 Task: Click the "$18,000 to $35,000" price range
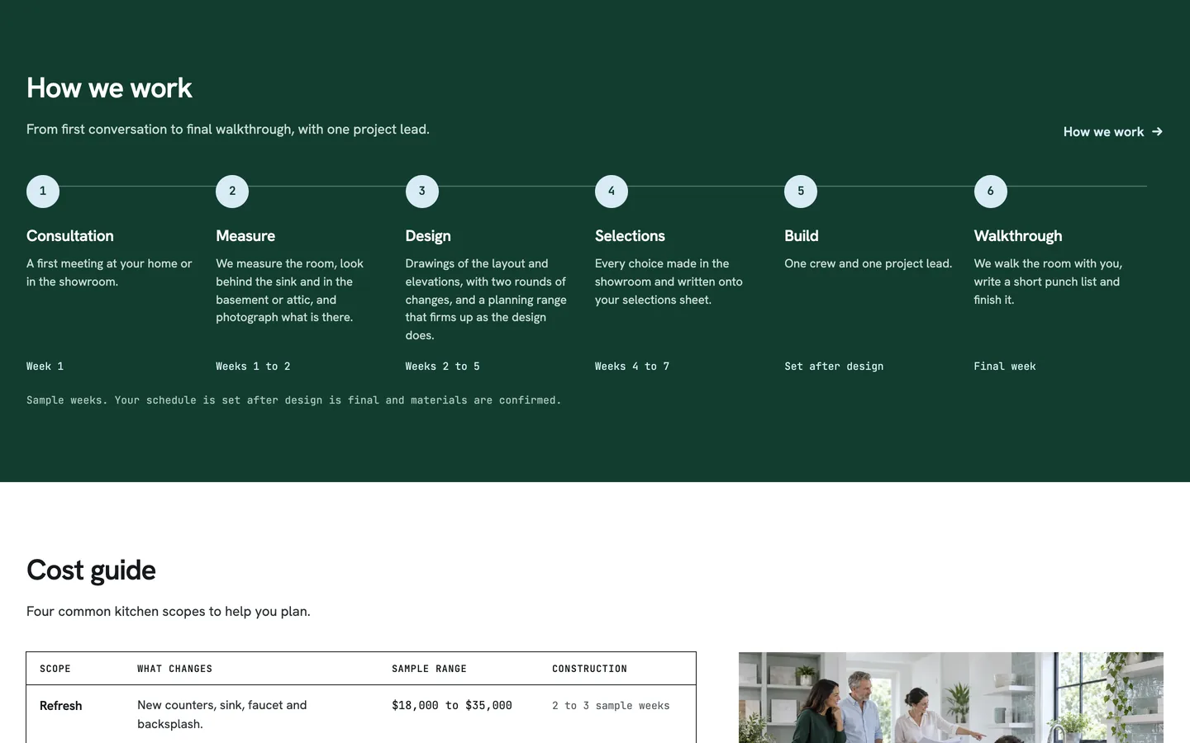tap(452, 706)
